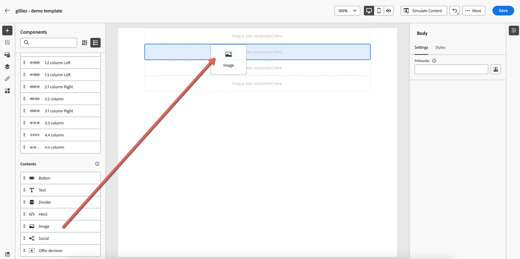520x259 pixels.
Task: Click the Save button
Action: [503, 11]
